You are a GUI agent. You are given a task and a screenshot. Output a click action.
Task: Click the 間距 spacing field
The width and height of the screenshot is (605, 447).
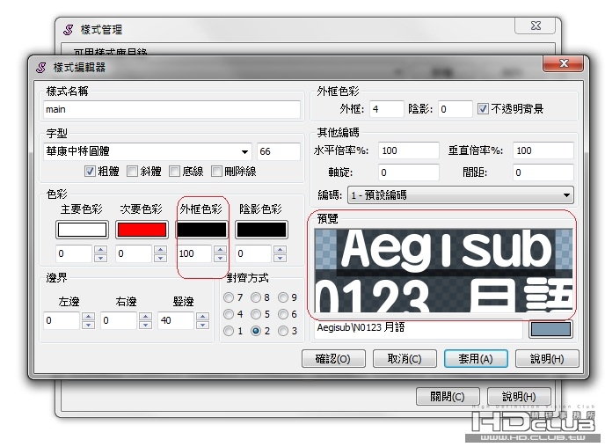[x=543, y=172]
